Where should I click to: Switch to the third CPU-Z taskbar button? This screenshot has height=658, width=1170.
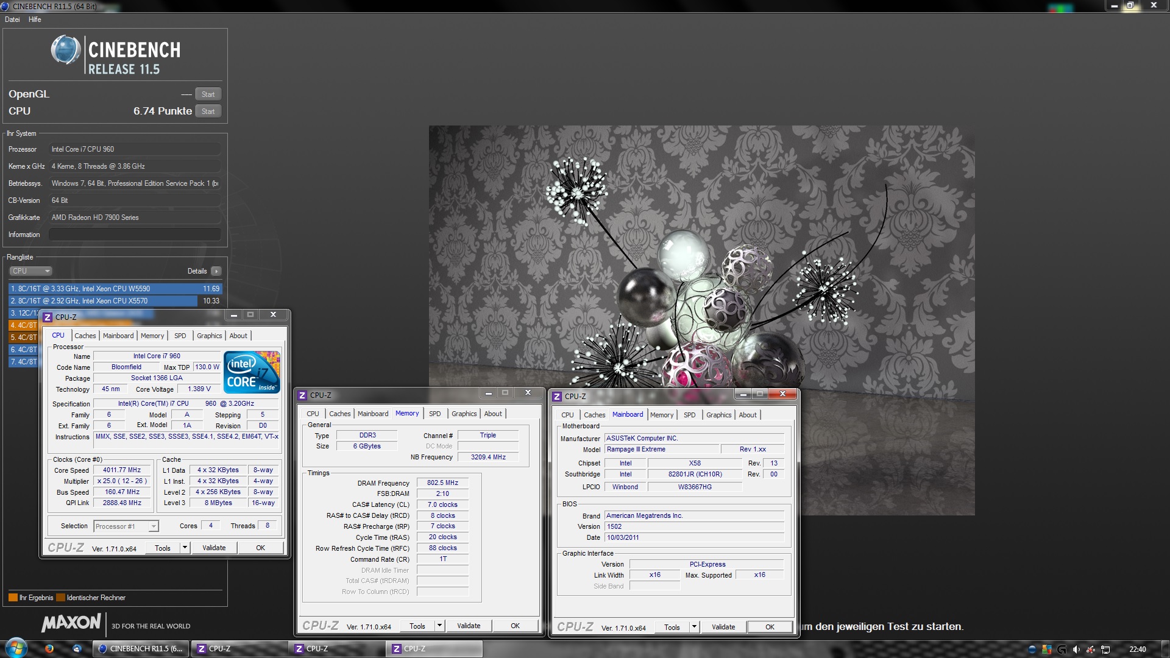(x=434, y=649)
